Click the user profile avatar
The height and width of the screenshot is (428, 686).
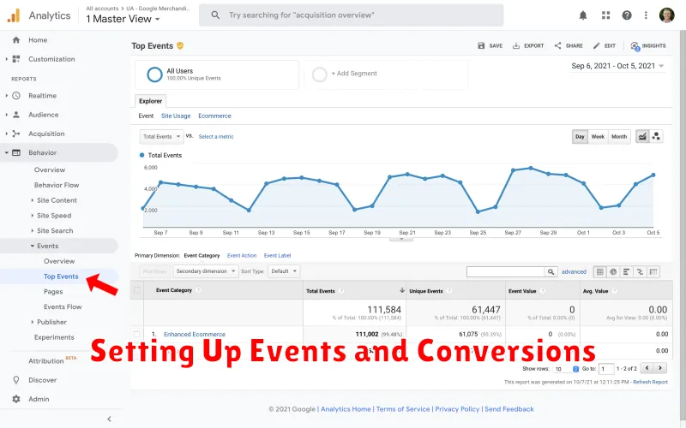click(x=666, y=15)
